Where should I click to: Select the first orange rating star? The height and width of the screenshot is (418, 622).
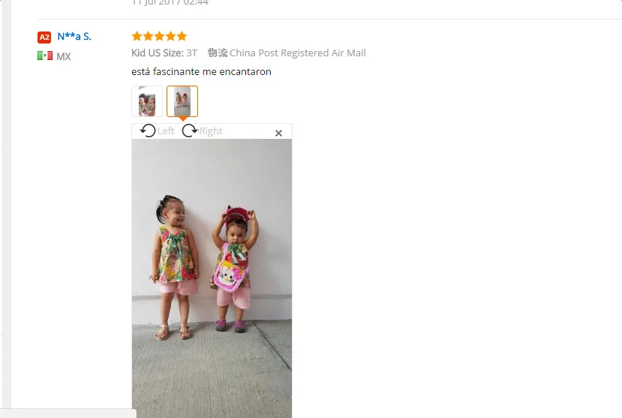[x=137, y=36]
